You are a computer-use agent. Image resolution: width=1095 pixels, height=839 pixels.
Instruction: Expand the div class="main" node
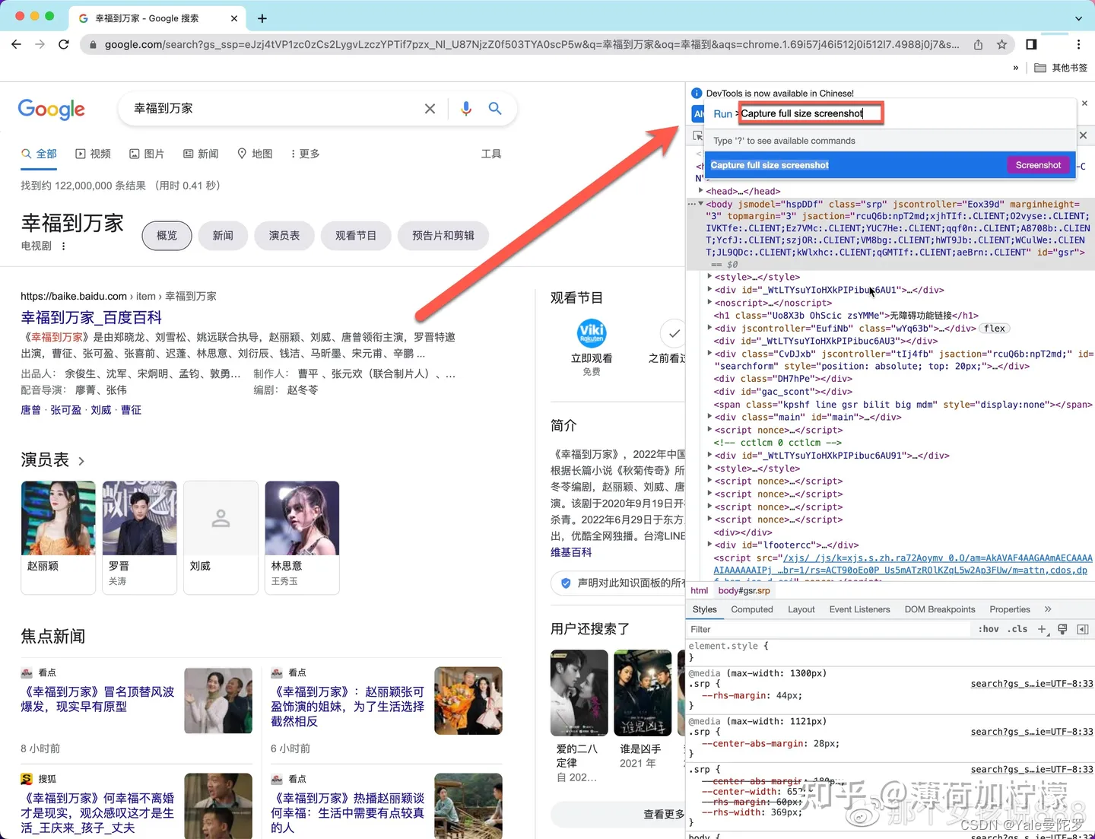point(709,417)
